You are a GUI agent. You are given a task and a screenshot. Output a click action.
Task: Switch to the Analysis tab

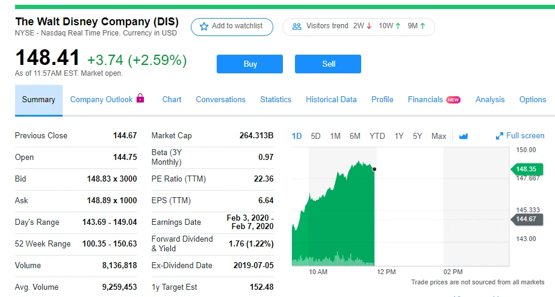click(x=490, y=100)
